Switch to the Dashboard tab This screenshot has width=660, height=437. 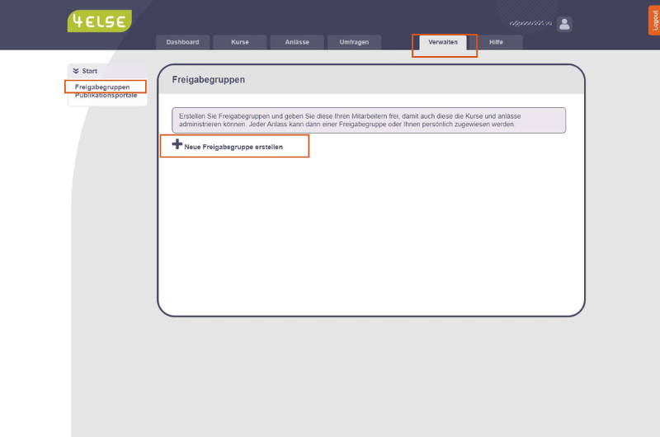click(x=182, y=42)
